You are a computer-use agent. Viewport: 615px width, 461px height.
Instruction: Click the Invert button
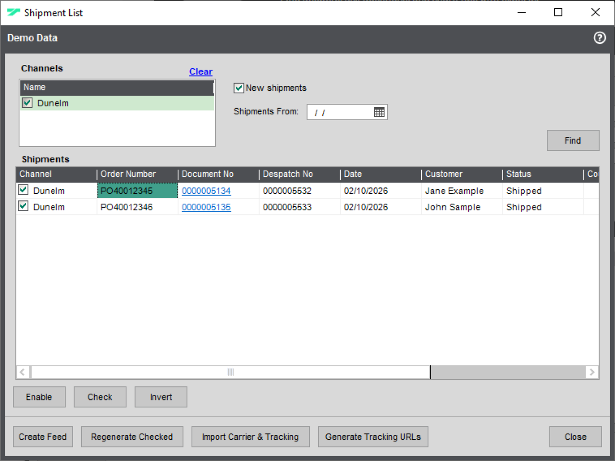tap(161, 397)
